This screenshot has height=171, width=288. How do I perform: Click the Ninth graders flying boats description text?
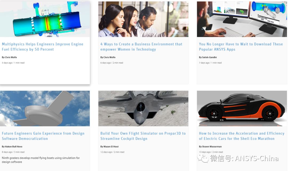(x=41, y=160)
